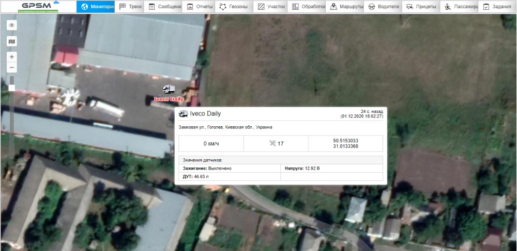Click the truck icon in popup header

[183, 114]
